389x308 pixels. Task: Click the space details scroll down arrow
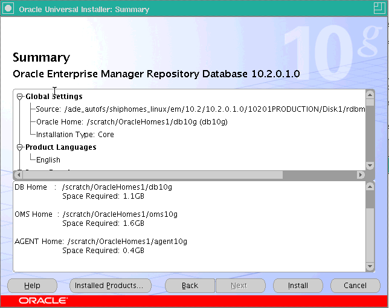370,266
